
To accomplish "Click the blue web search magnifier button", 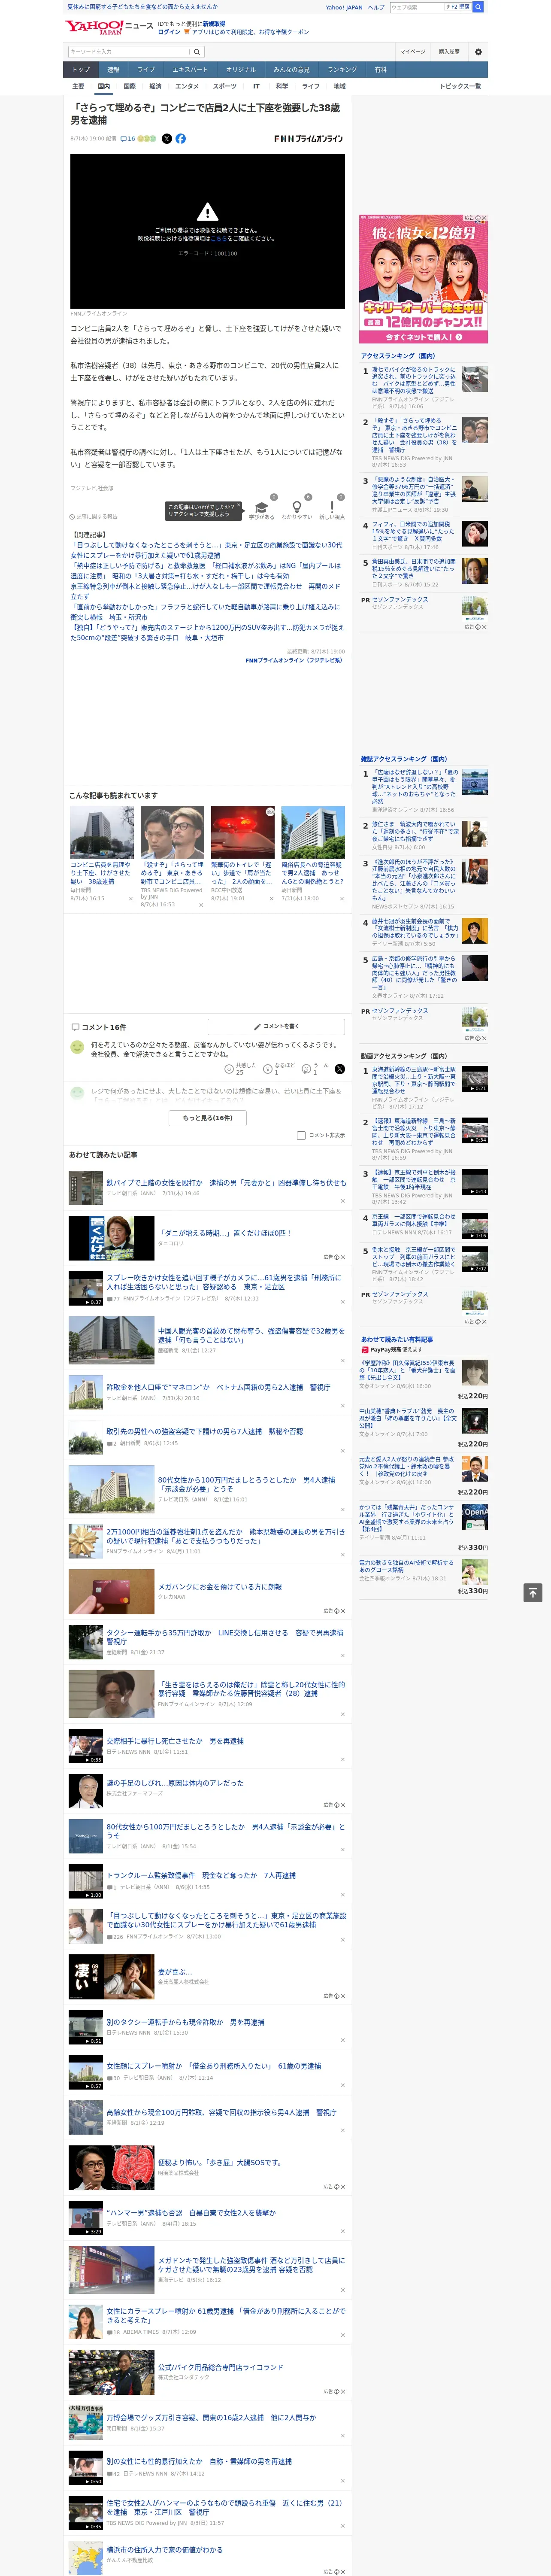I will click(478, 7).
